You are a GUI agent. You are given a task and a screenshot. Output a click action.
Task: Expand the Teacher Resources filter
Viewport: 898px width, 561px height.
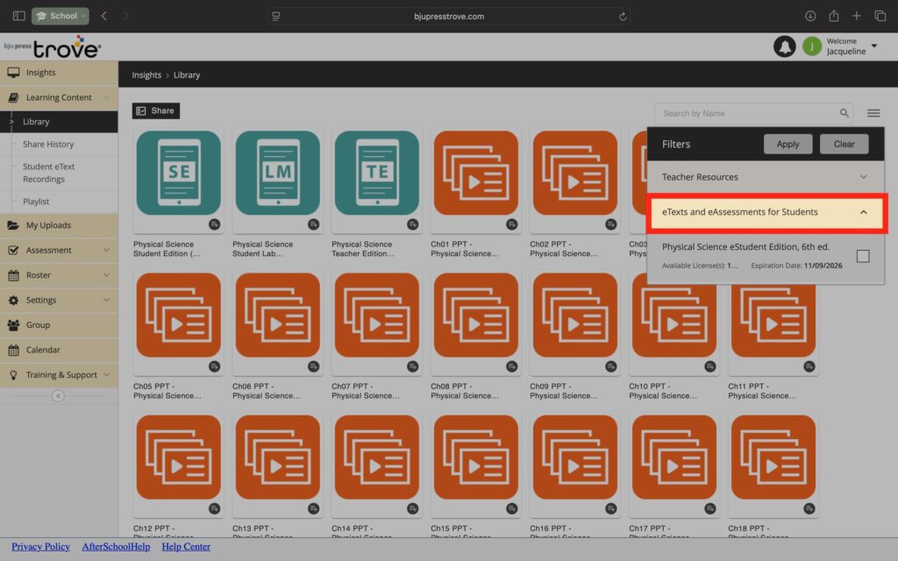point(766,177)
